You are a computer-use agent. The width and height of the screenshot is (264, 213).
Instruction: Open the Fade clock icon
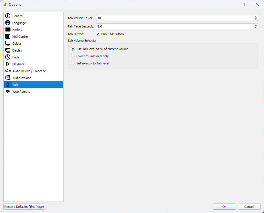8,57
